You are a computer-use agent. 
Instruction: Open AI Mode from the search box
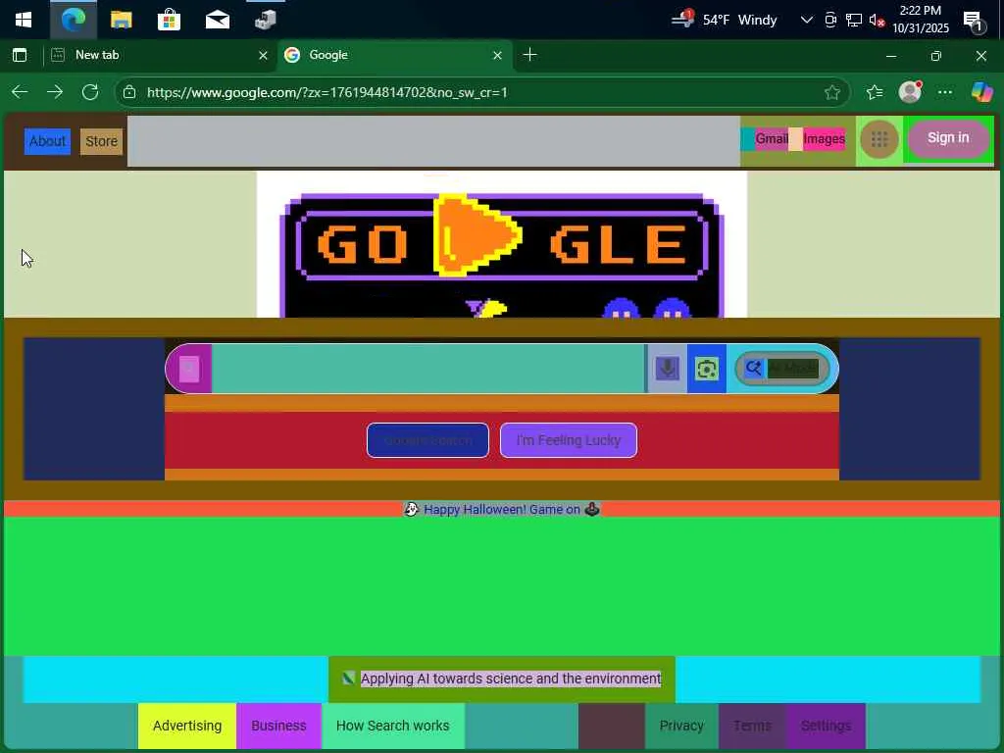781,369
